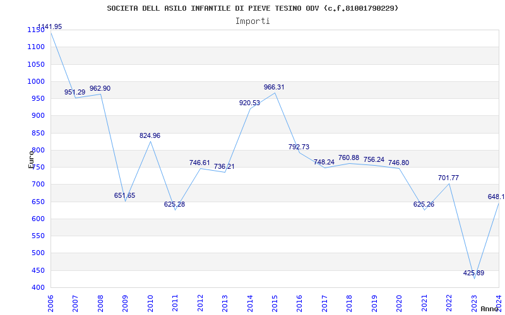Click the 625.26 data label
This screenshot has width=505, height=315.
click(424, 204)
